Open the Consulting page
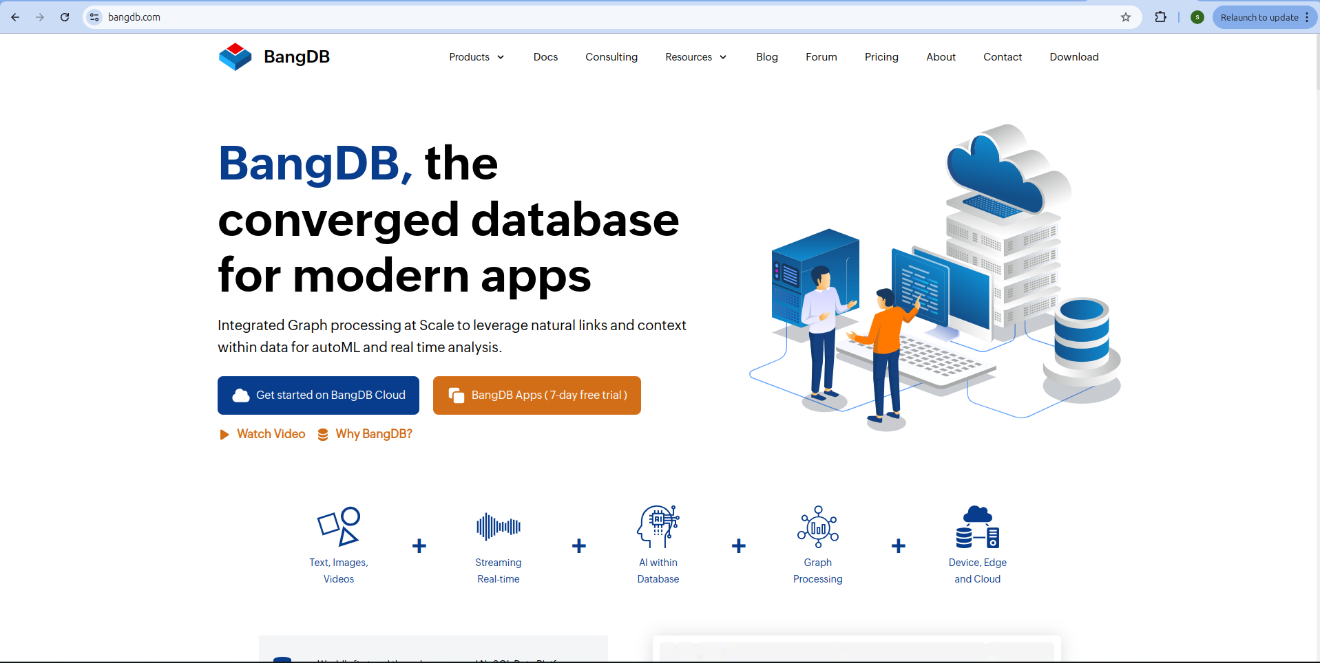This screenshot has width=1320, height=663. (x=611, y=57)
